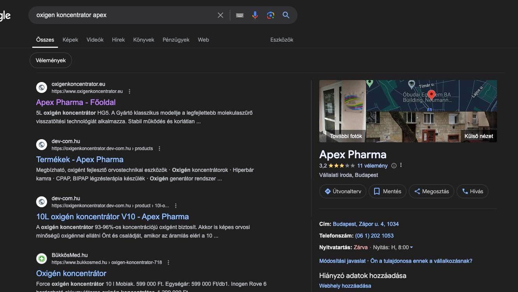Click the info icon next to reviews

(x=394, y=166)
